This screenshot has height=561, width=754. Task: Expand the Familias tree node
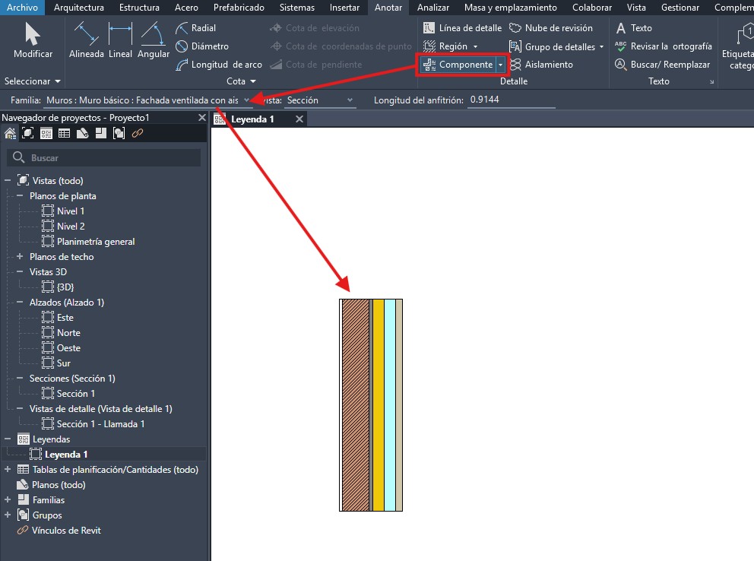pos(8,500)
